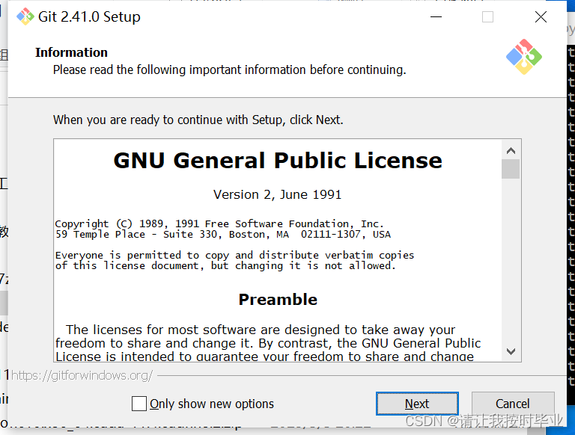Click the Preamble heading in license

(x=278, y=300)
